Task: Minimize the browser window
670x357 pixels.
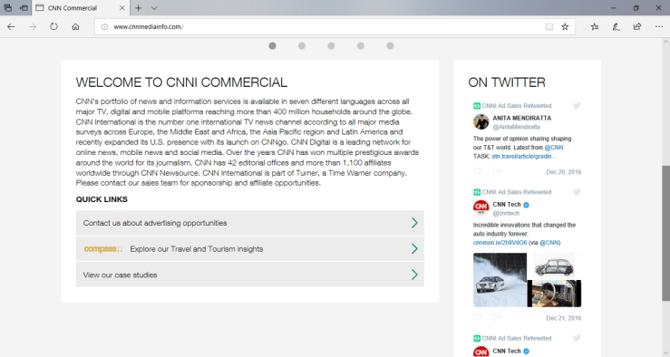Action: (613, 7)
